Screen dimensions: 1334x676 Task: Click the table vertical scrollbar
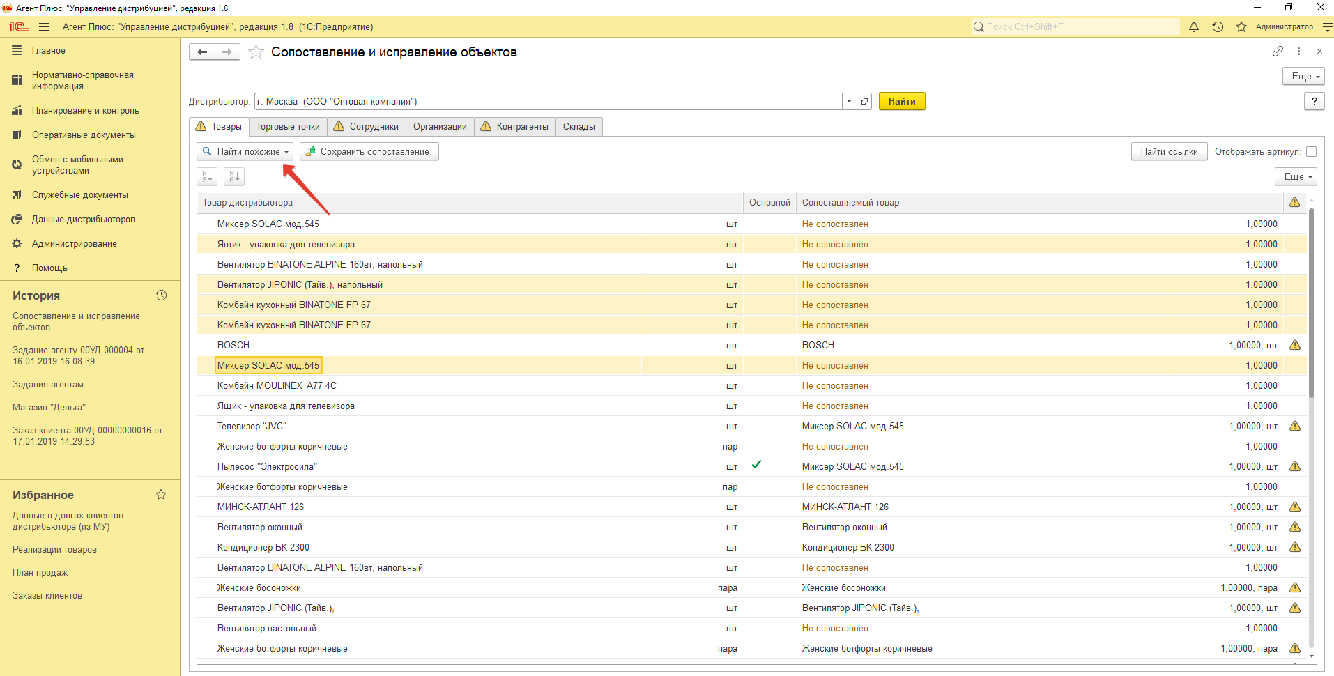point(1312,302)
